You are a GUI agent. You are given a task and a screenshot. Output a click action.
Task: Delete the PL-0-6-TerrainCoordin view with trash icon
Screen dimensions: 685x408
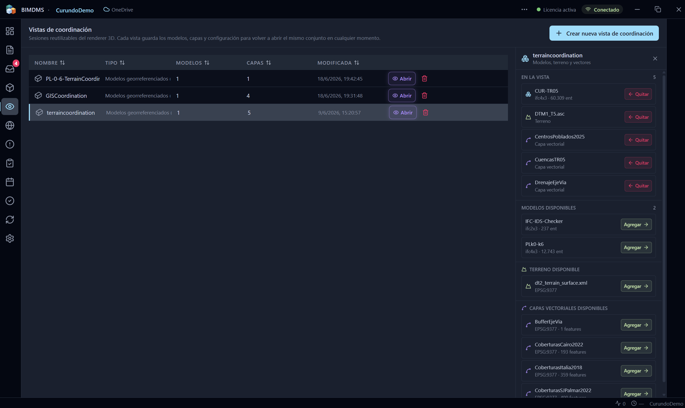[x=424, y=79]
